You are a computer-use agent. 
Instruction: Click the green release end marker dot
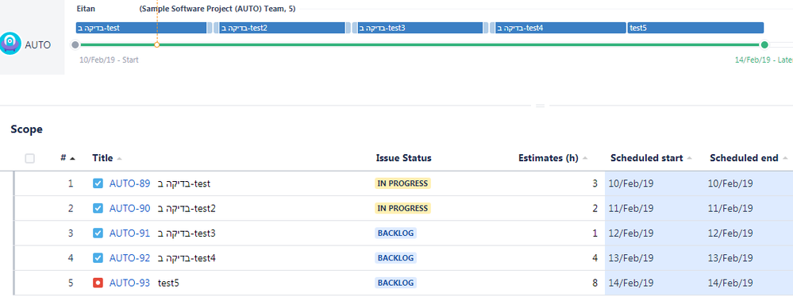tap(764, 45)
